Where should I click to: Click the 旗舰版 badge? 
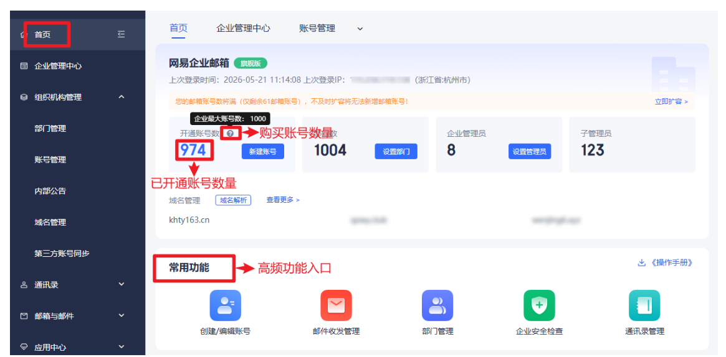(251, 63)
